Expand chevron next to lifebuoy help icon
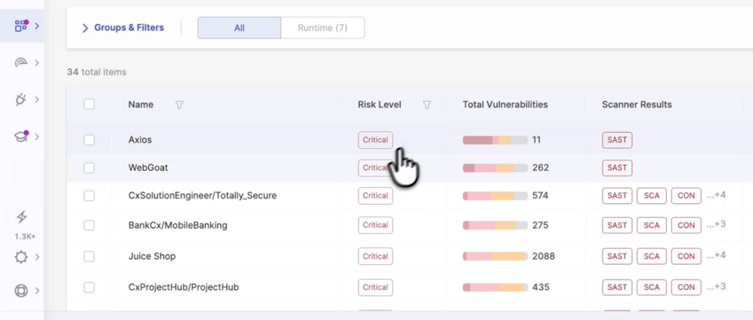 pyautogui.click(x=37, y=291)
